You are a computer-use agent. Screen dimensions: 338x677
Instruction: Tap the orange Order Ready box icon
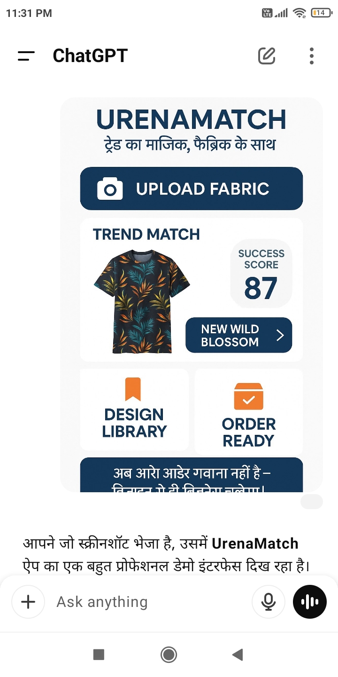point(249,396)
